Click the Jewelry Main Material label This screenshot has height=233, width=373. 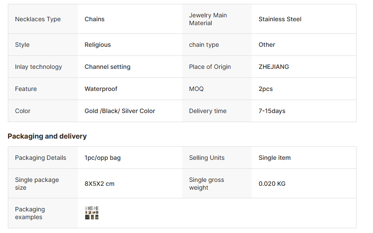tap(208, 19)
